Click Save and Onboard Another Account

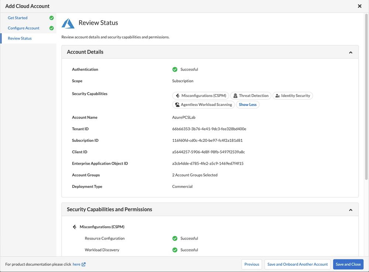pyautogui.click(x=297, y=264)
